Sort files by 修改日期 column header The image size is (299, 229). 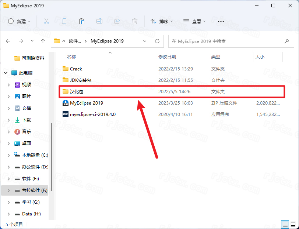click(x=167, y=57)
